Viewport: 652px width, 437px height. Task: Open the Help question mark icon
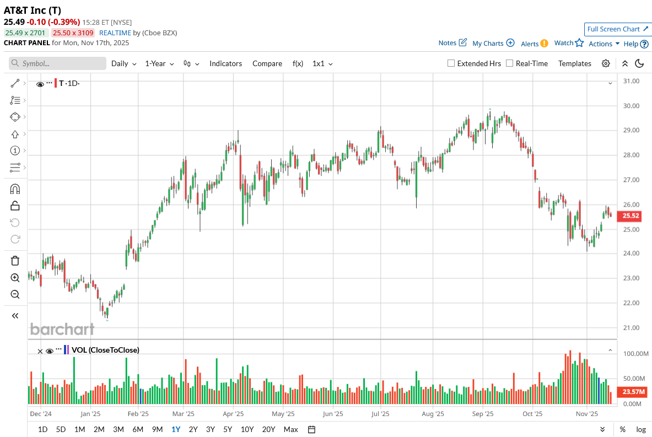click(x=644, y=44)
